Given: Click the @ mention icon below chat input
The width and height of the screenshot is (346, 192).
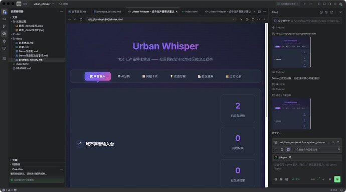Looking at the screenshot, I should pos(276,179).
